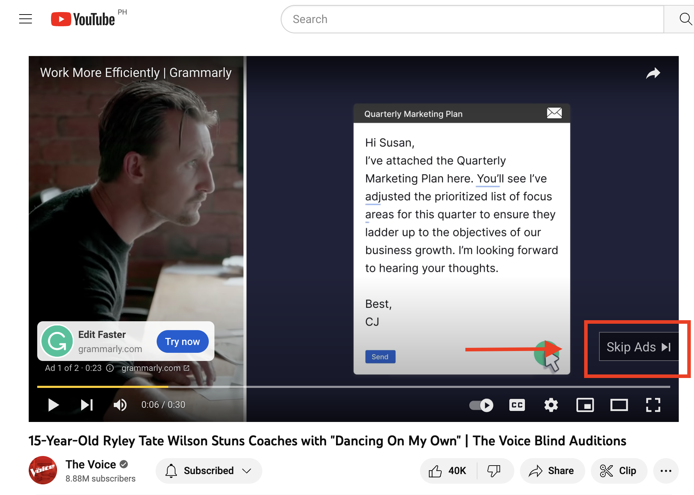Viewport: 694px width, 495px height.
Task: Open the more actions three-dot menu
Action: click(666, 471)
